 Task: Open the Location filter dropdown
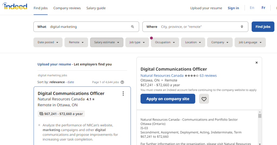[193, 42]
